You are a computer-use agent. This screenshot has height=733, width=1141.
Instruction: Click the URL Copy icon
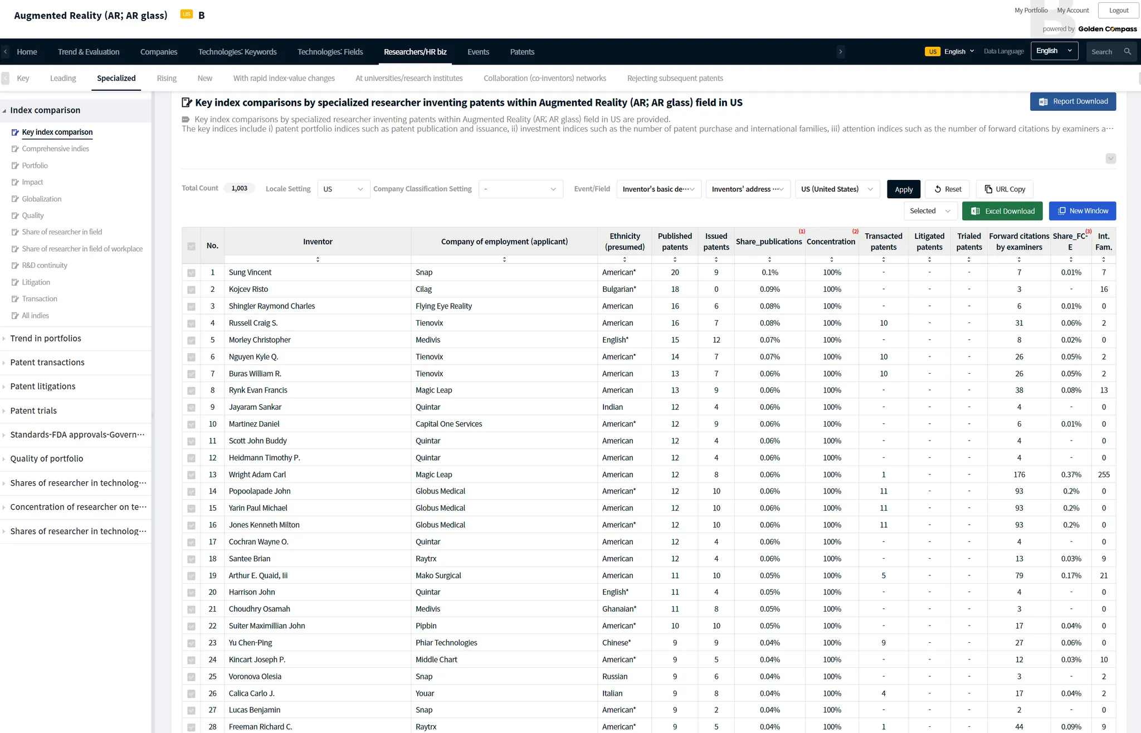click(x=988, y=189)
